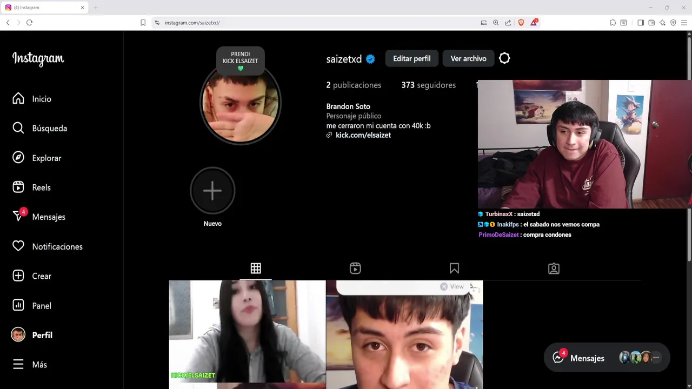Click the Ver archivo button
The width and height of the screenshot is (692, 389).
coord(469,58)
